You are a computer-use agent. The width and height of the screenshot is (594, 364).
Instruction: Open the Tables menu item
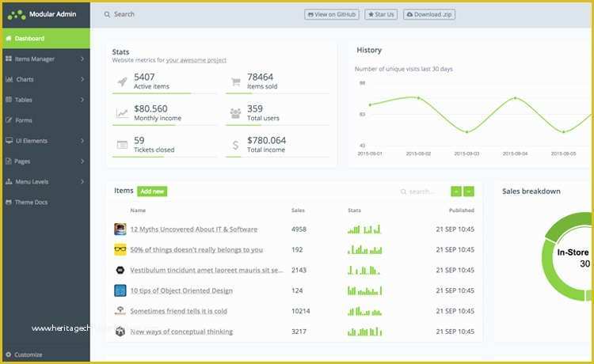pos(46,100)
